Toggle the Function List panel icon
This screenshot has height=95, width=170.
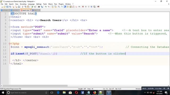(73, 7)
